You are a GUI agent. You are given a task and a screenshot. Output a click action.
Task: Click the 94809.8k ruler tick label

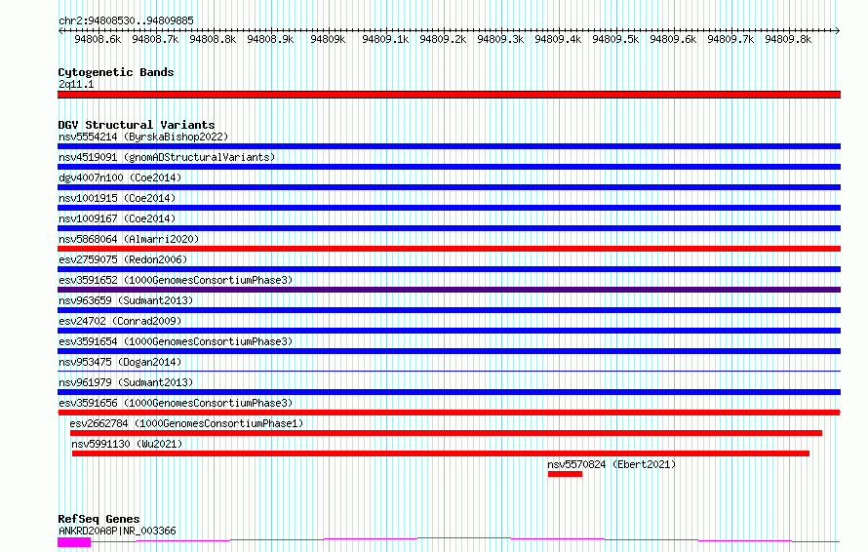click(x=788, y=39)
